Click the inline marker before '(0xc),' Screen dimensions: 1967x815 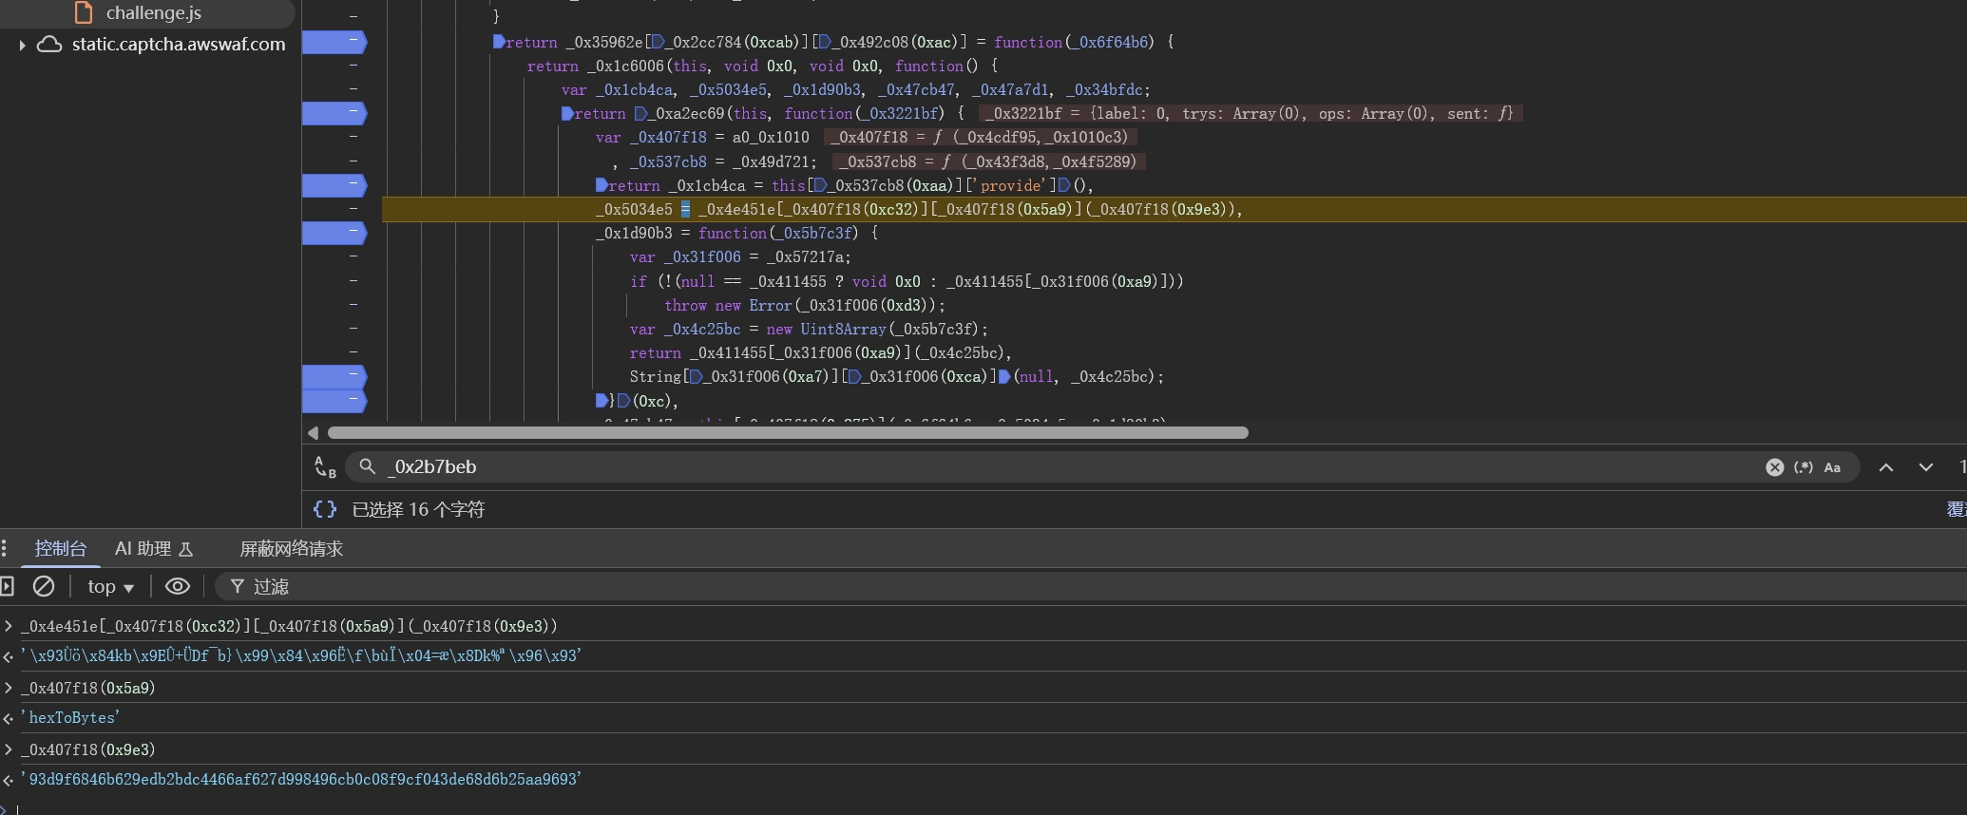(x=623, y=401)
